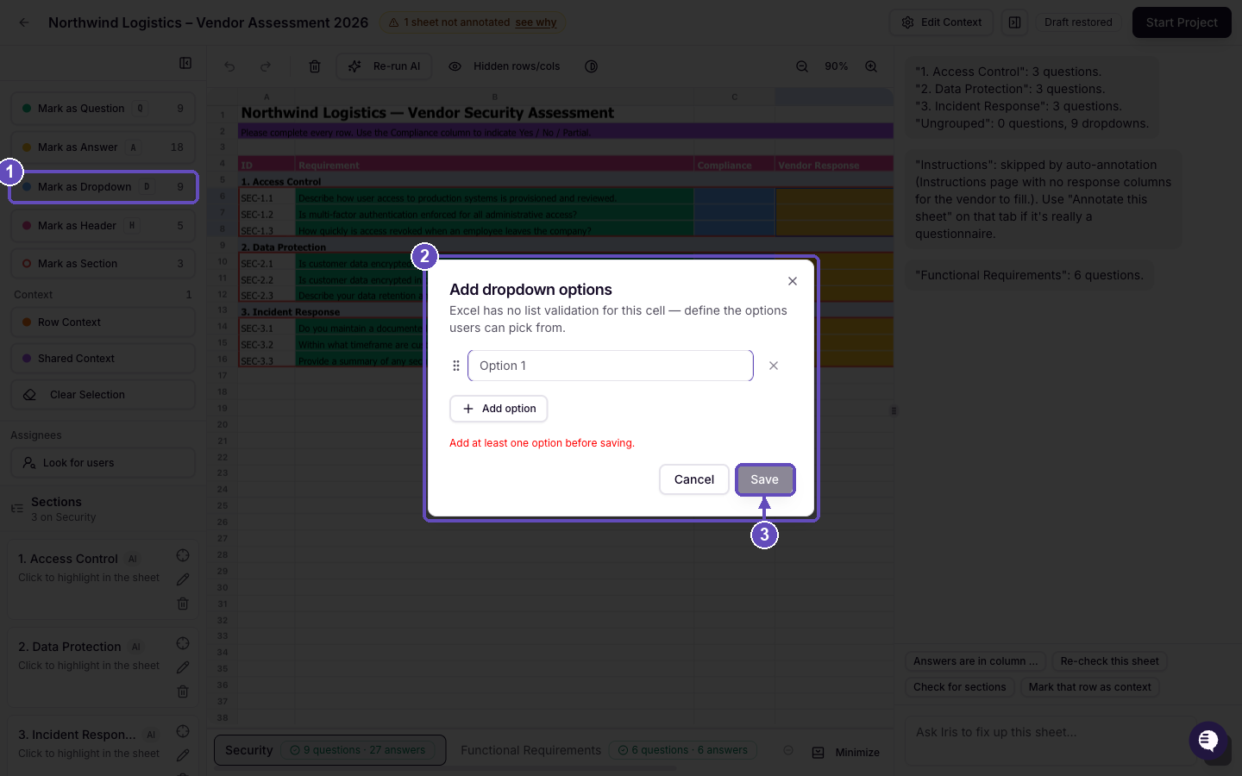Choose the Re-check this sheet suggestion
This screenshot has height=776, width=1242.
(1110, 661)
